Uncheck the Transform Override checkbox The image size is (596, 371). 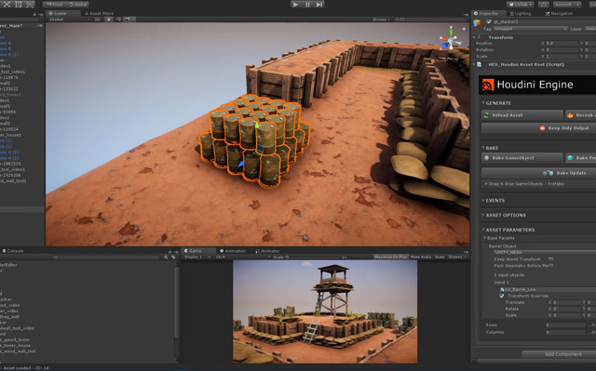502,296
